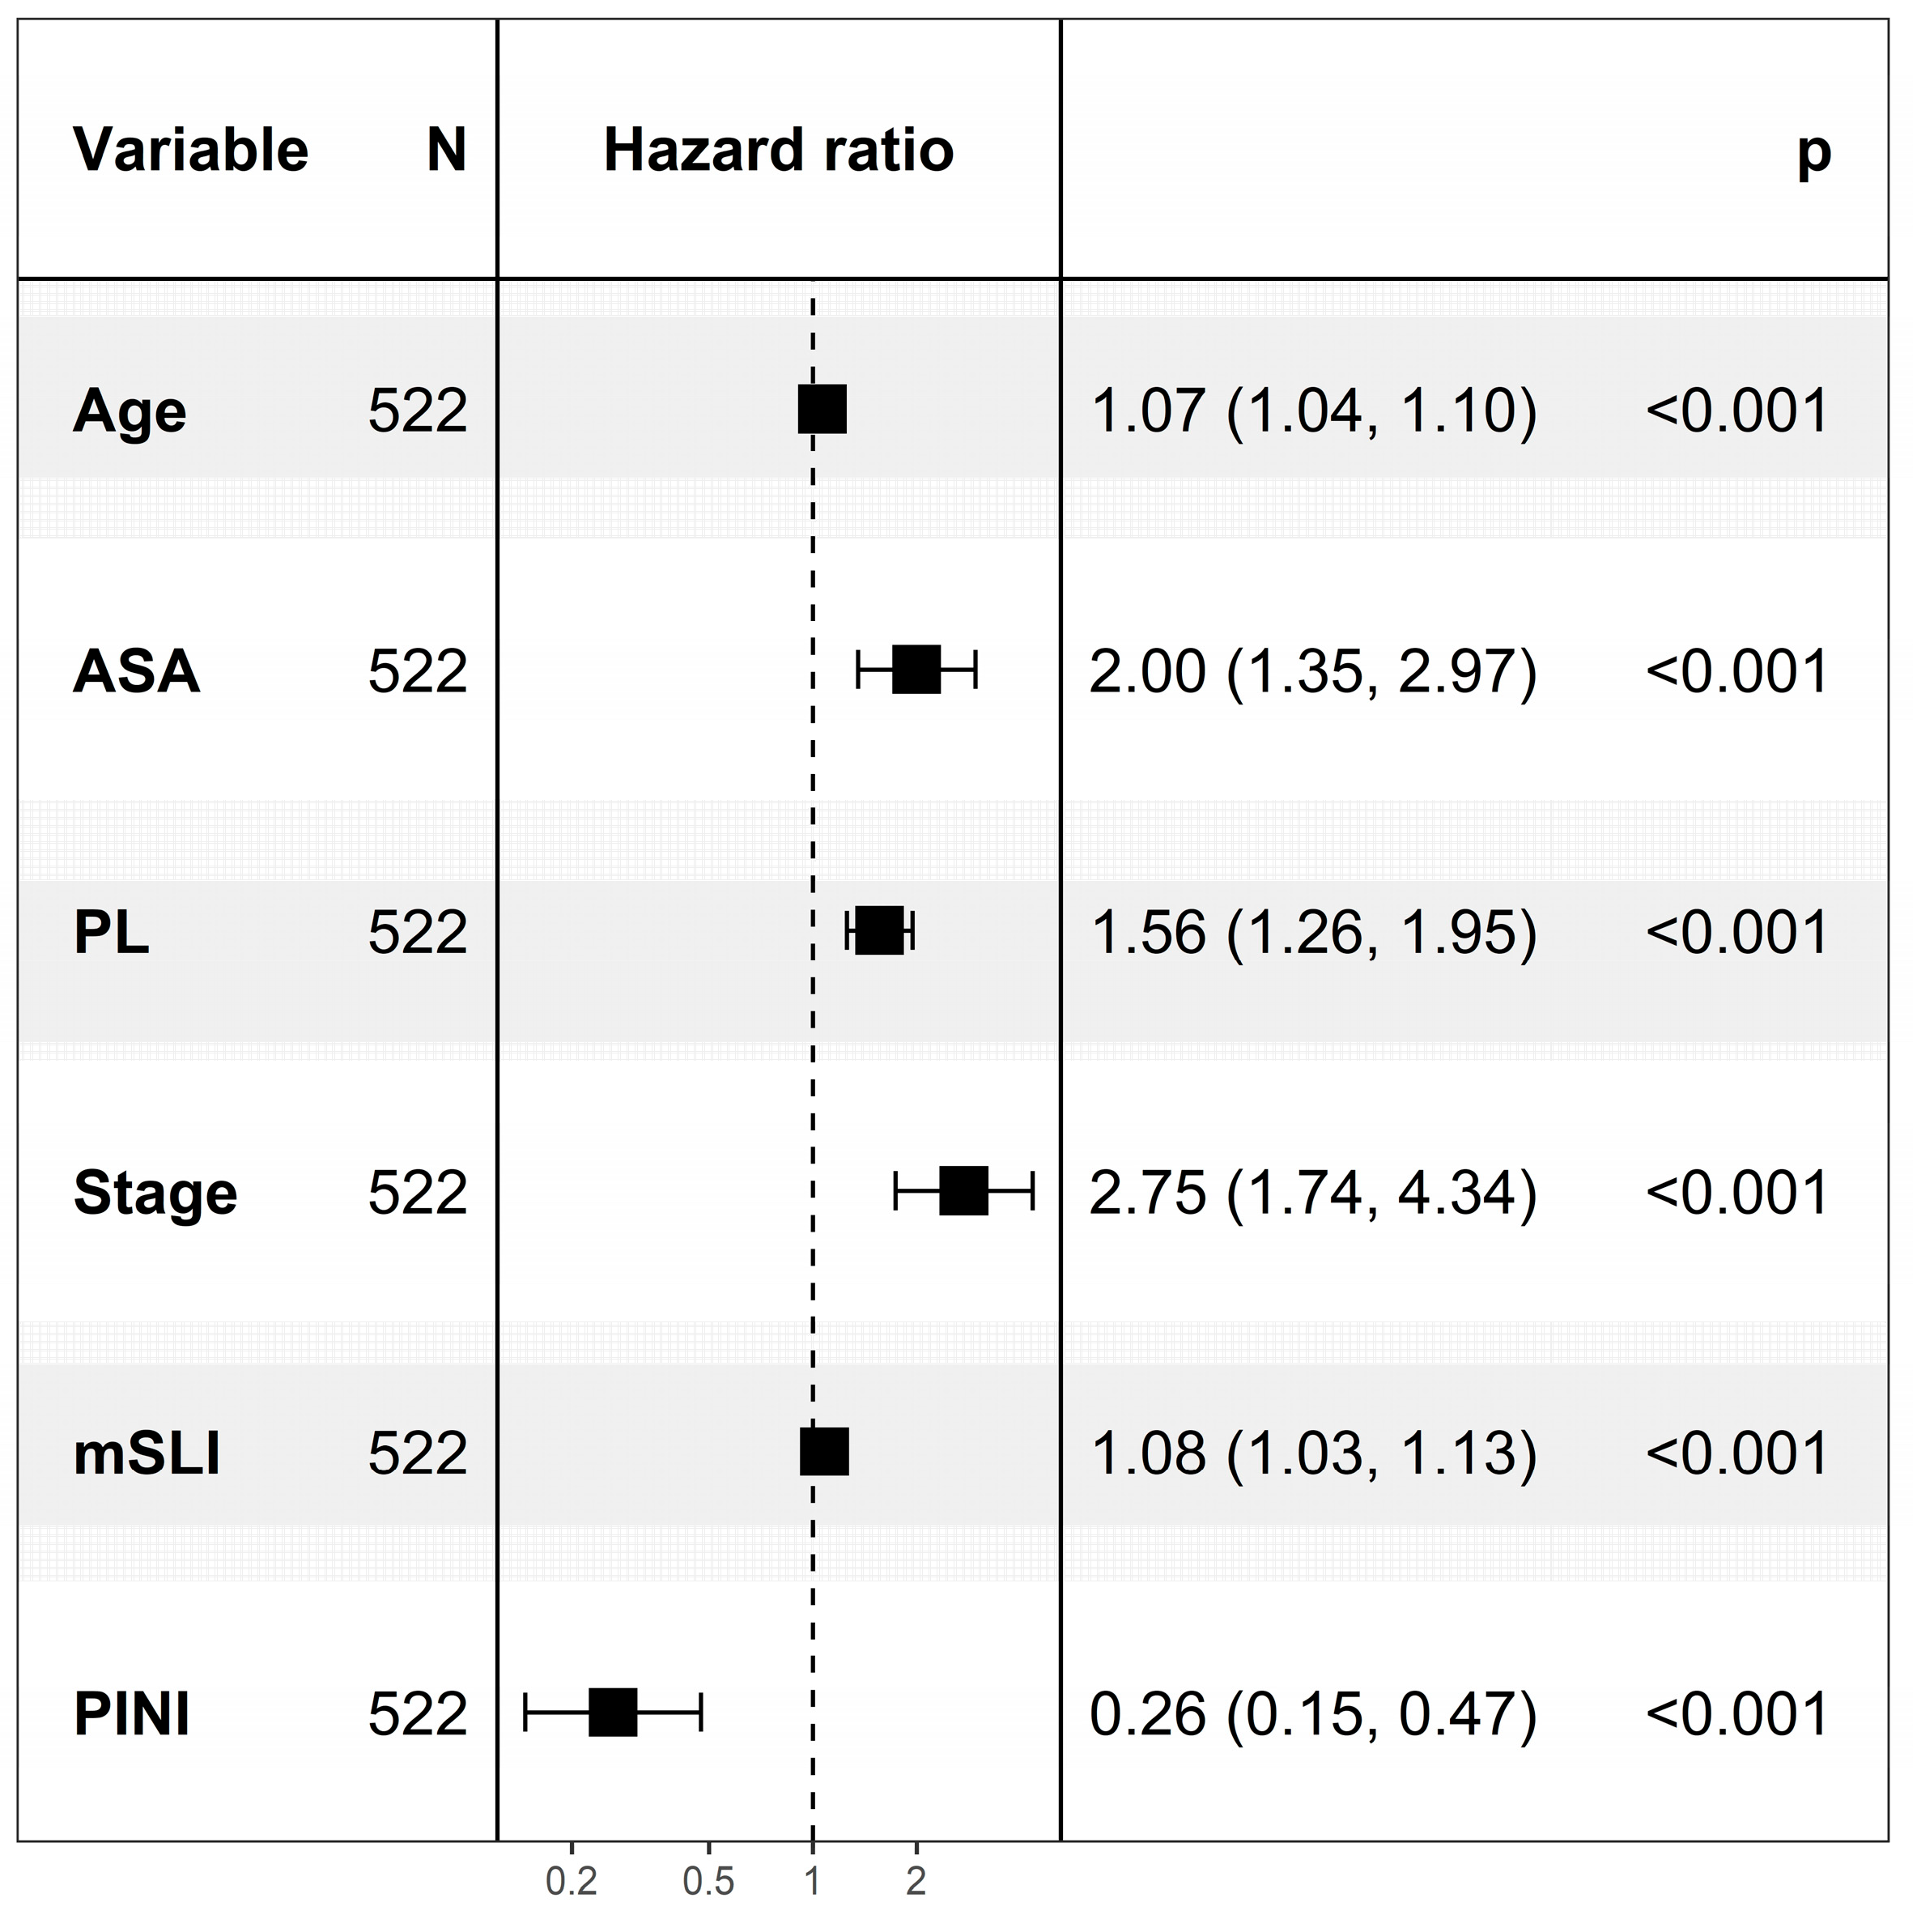Select the "Stage" variable label
The width and height of the screenshot is (1917, 1932).
[155, 1193]
